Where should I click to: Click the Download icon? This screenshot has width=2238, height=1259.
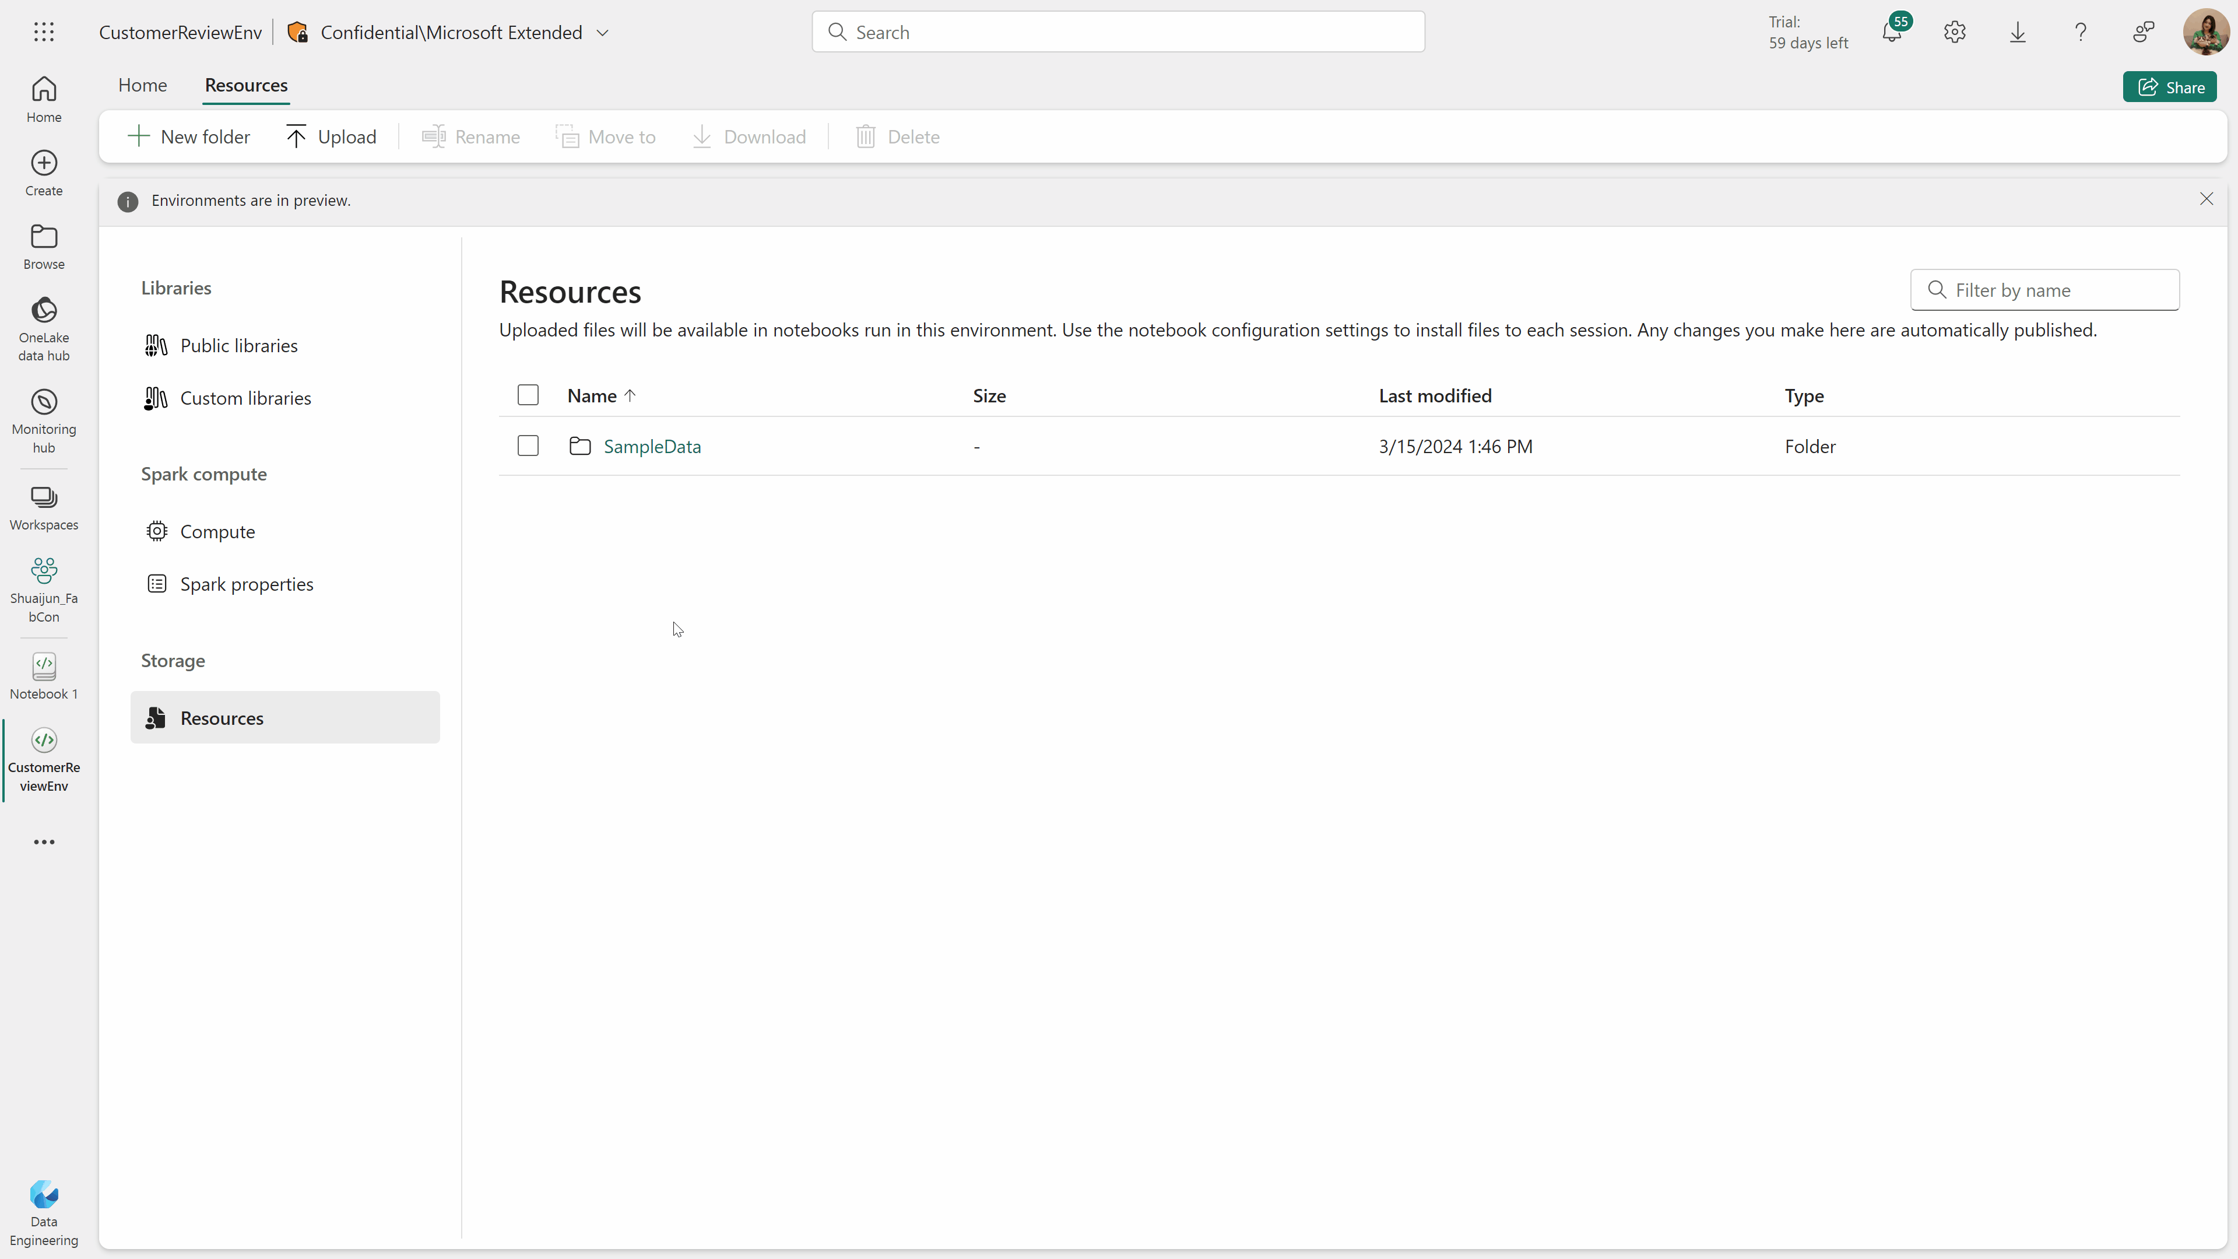click(701, 137)
